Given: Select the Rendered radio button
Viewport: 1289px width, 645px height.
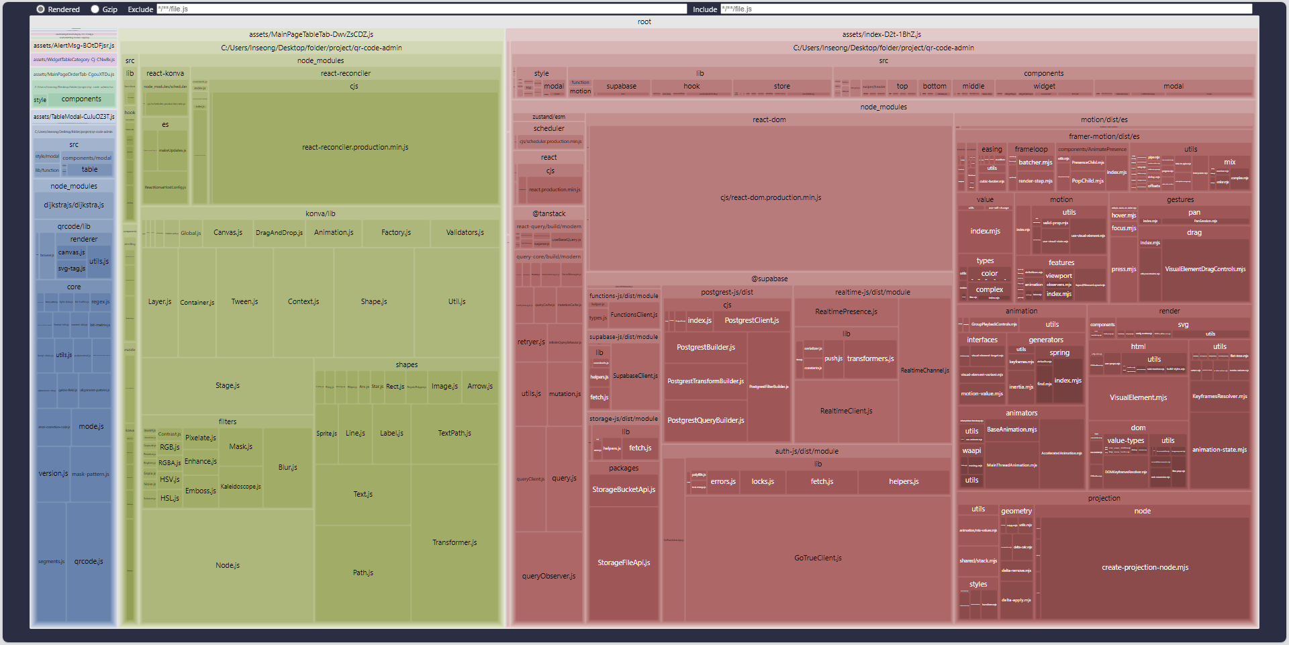Looking at the screenshot, I should (40, 9).
